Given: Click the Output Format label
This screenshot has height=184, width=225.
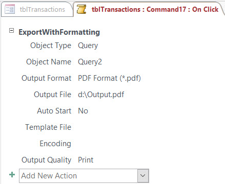Looking at the screenshot, I should pyautogui.click(x=46, y=78).
